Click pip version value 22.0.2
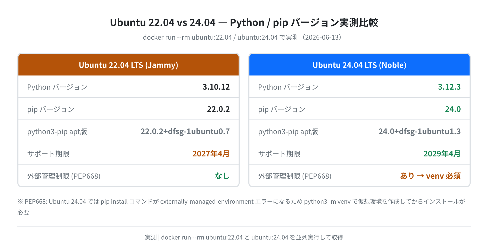This screenshot has height=252, width=488. [x=218, y=109]
